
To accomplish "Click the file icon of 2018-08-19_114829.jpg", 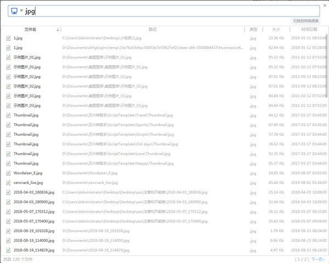I will tap(8, 250).
